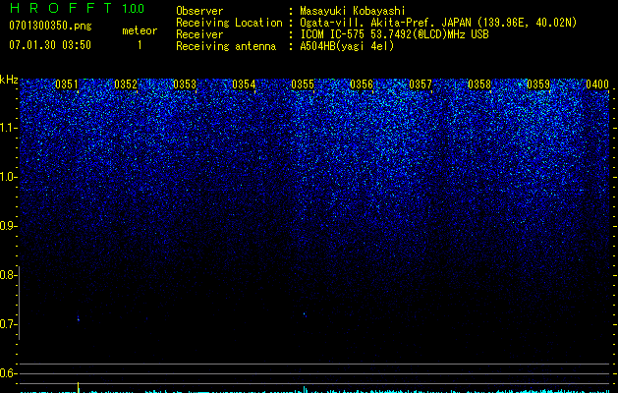Select the filename 0701300350.png
Image resolution: width=618 pixels, height=393 pixels.
pyautogui.click(x=50, y=26)
